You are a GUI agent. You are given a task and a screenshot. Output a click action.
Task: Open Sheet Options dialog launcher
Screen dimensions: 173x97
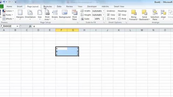126,23
